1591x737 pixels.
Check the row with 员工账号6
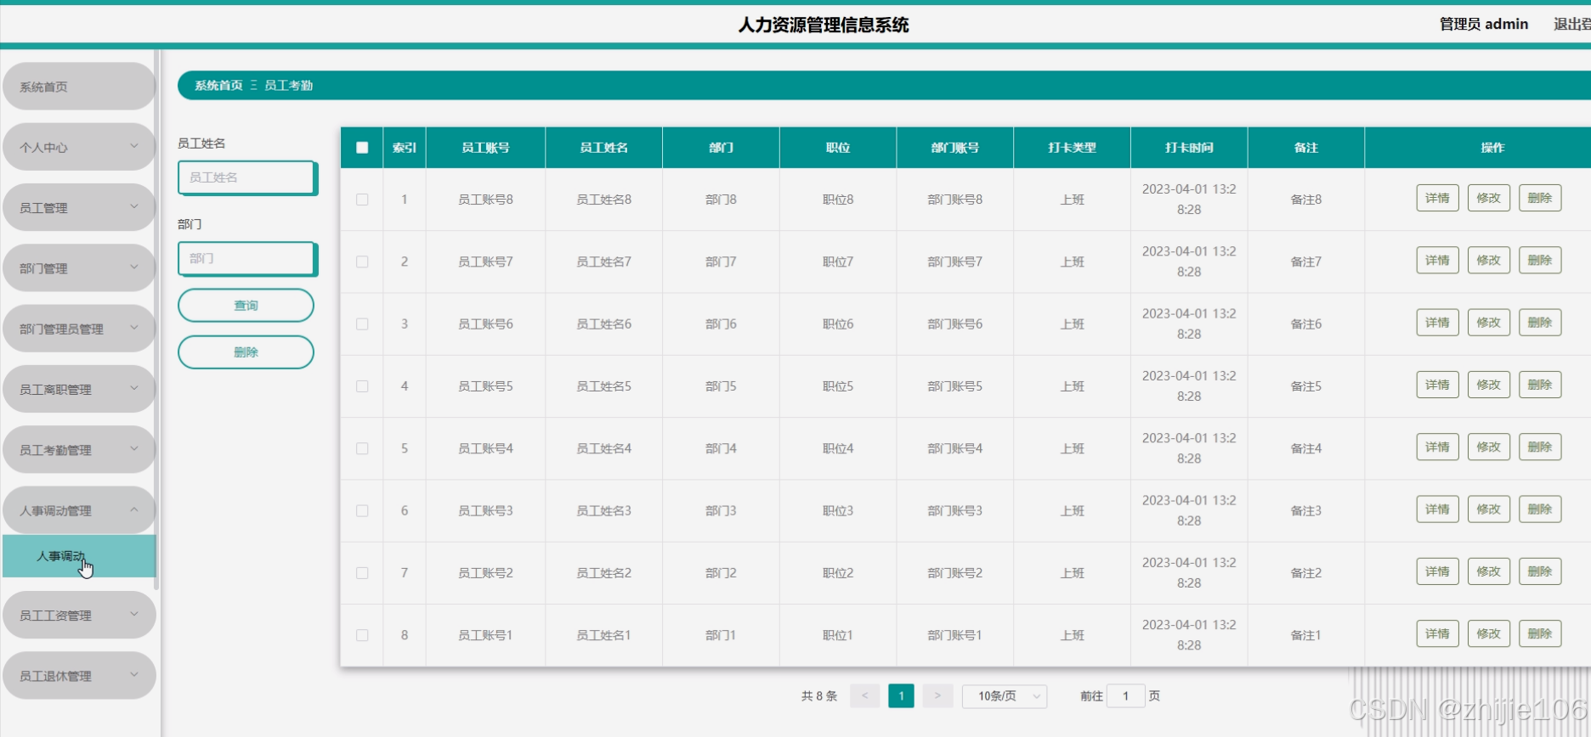[x=362, y=324]
